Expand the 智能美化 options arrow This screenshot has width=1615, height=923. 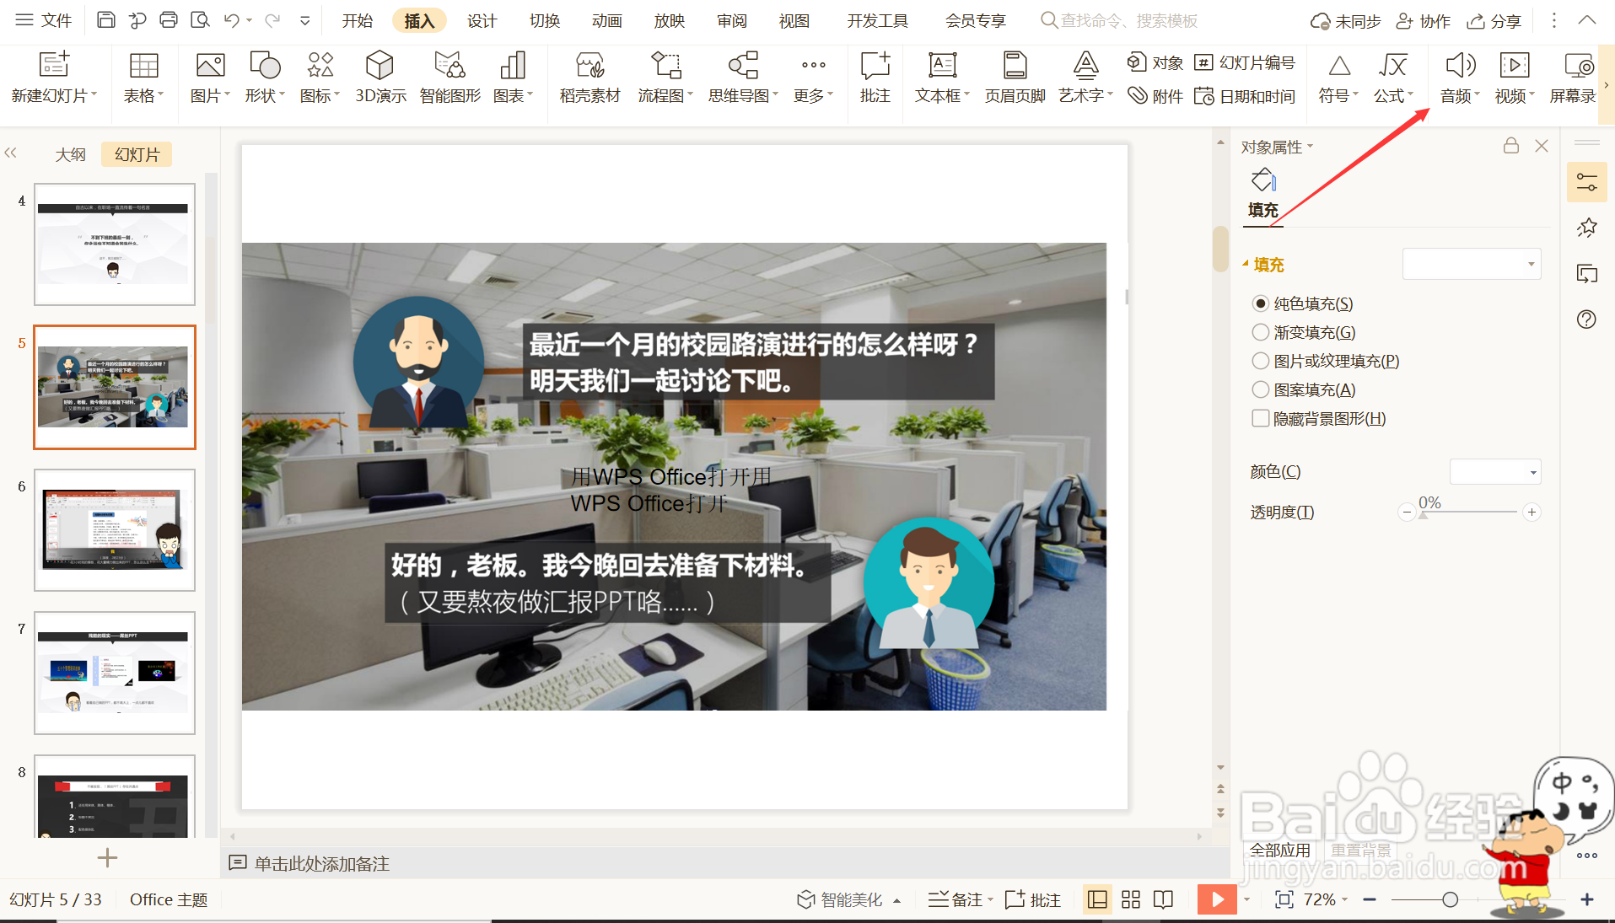(896, 900)
